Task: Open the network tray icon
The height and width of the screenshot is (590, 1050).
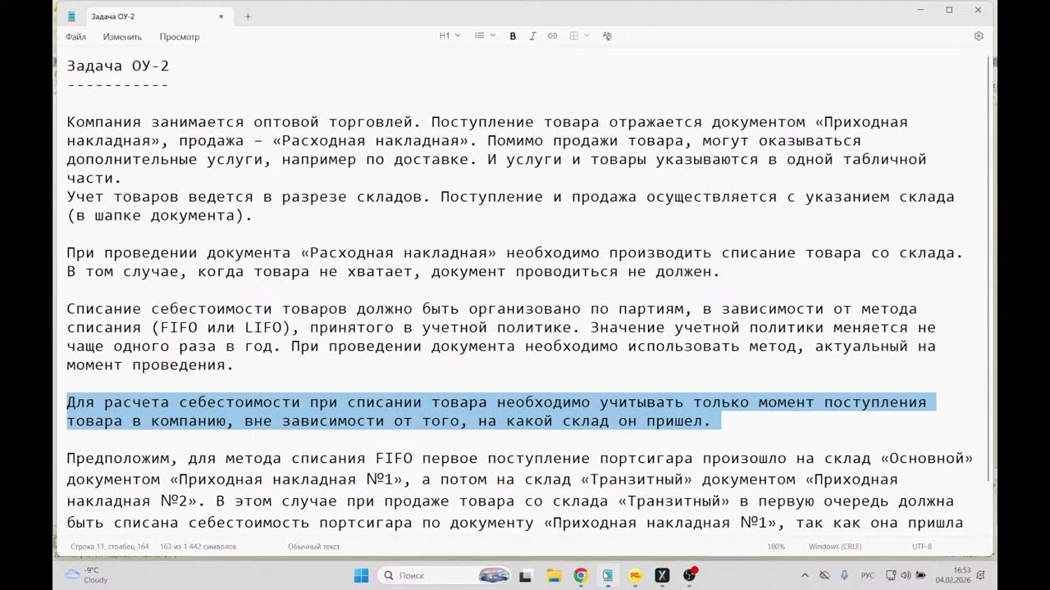Action: click(x=890, y=575)
